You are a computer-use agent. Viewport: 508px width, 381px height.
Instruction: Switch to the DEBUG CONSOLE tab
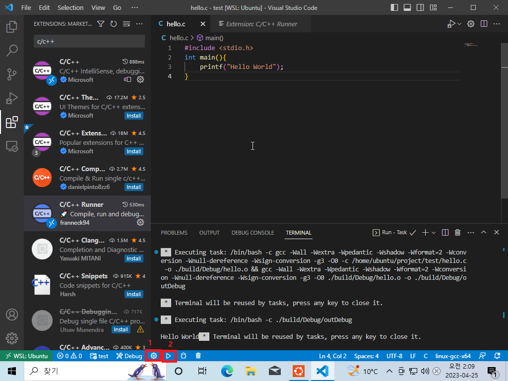(x=253, y=233)
